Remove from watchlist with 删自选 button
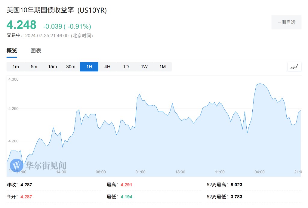Image resolution: width=308 pixels, height=208 pixels. 286,22
